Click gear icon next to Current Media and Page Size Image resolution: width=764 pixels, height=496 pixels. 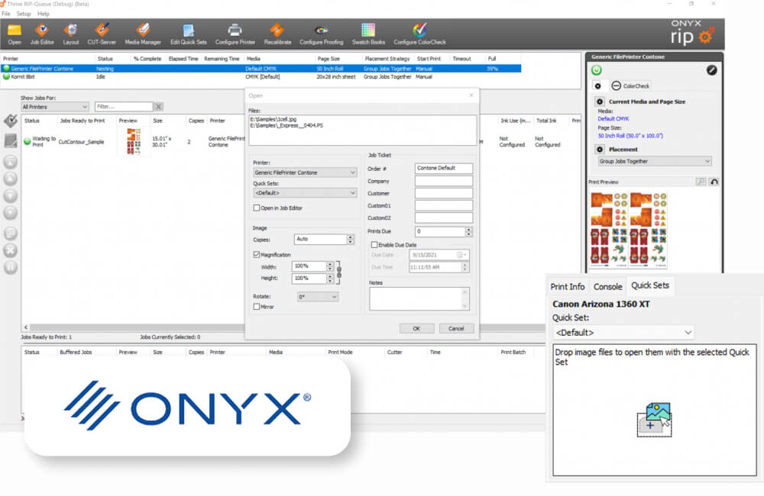tap(600, 101)
